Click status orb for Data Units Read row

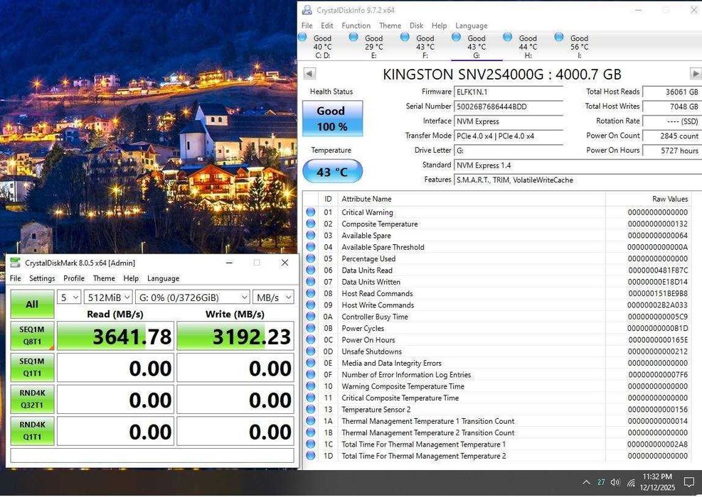(311, 270)
